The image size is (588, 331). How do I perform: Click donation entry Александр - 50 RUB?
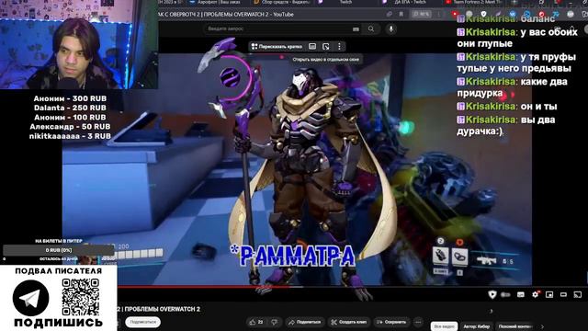pyautogui.click(x=70, y=127)
